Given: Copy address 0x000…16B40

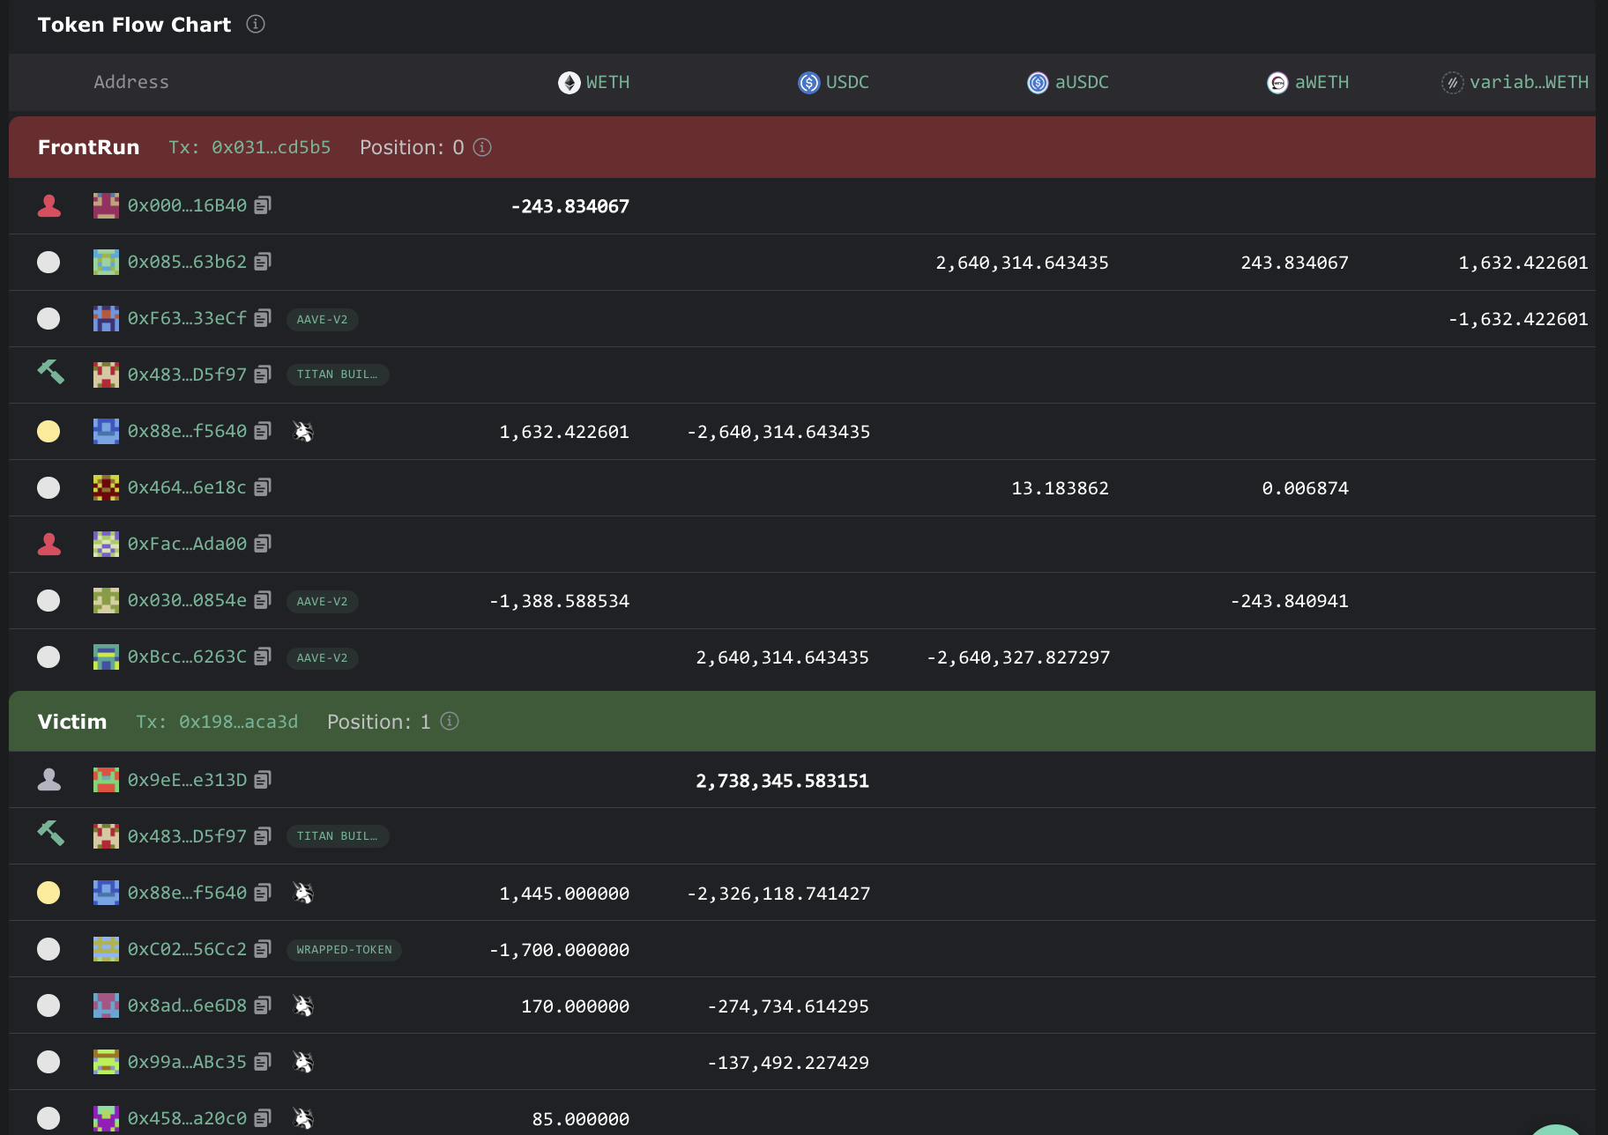Looking at the screenshot, I should point(263,205).
